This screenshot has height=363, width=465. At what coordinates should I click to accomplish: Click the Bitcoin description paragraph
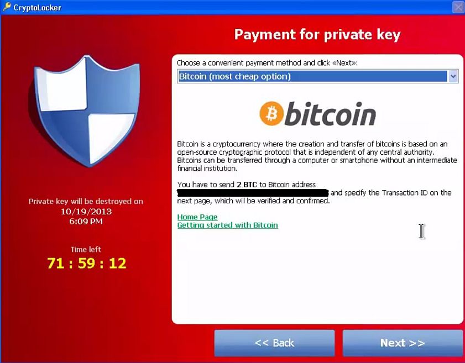(x=317, y=156)
